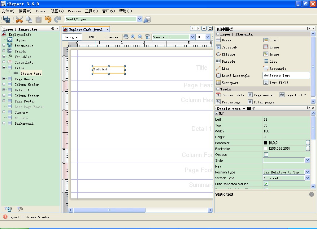Select the Barcode element in palette
Screen dimensions: 317x229
click(225, 61)
